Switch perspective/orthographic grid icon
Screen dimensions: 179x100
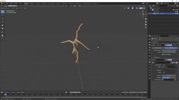(146, 27)
